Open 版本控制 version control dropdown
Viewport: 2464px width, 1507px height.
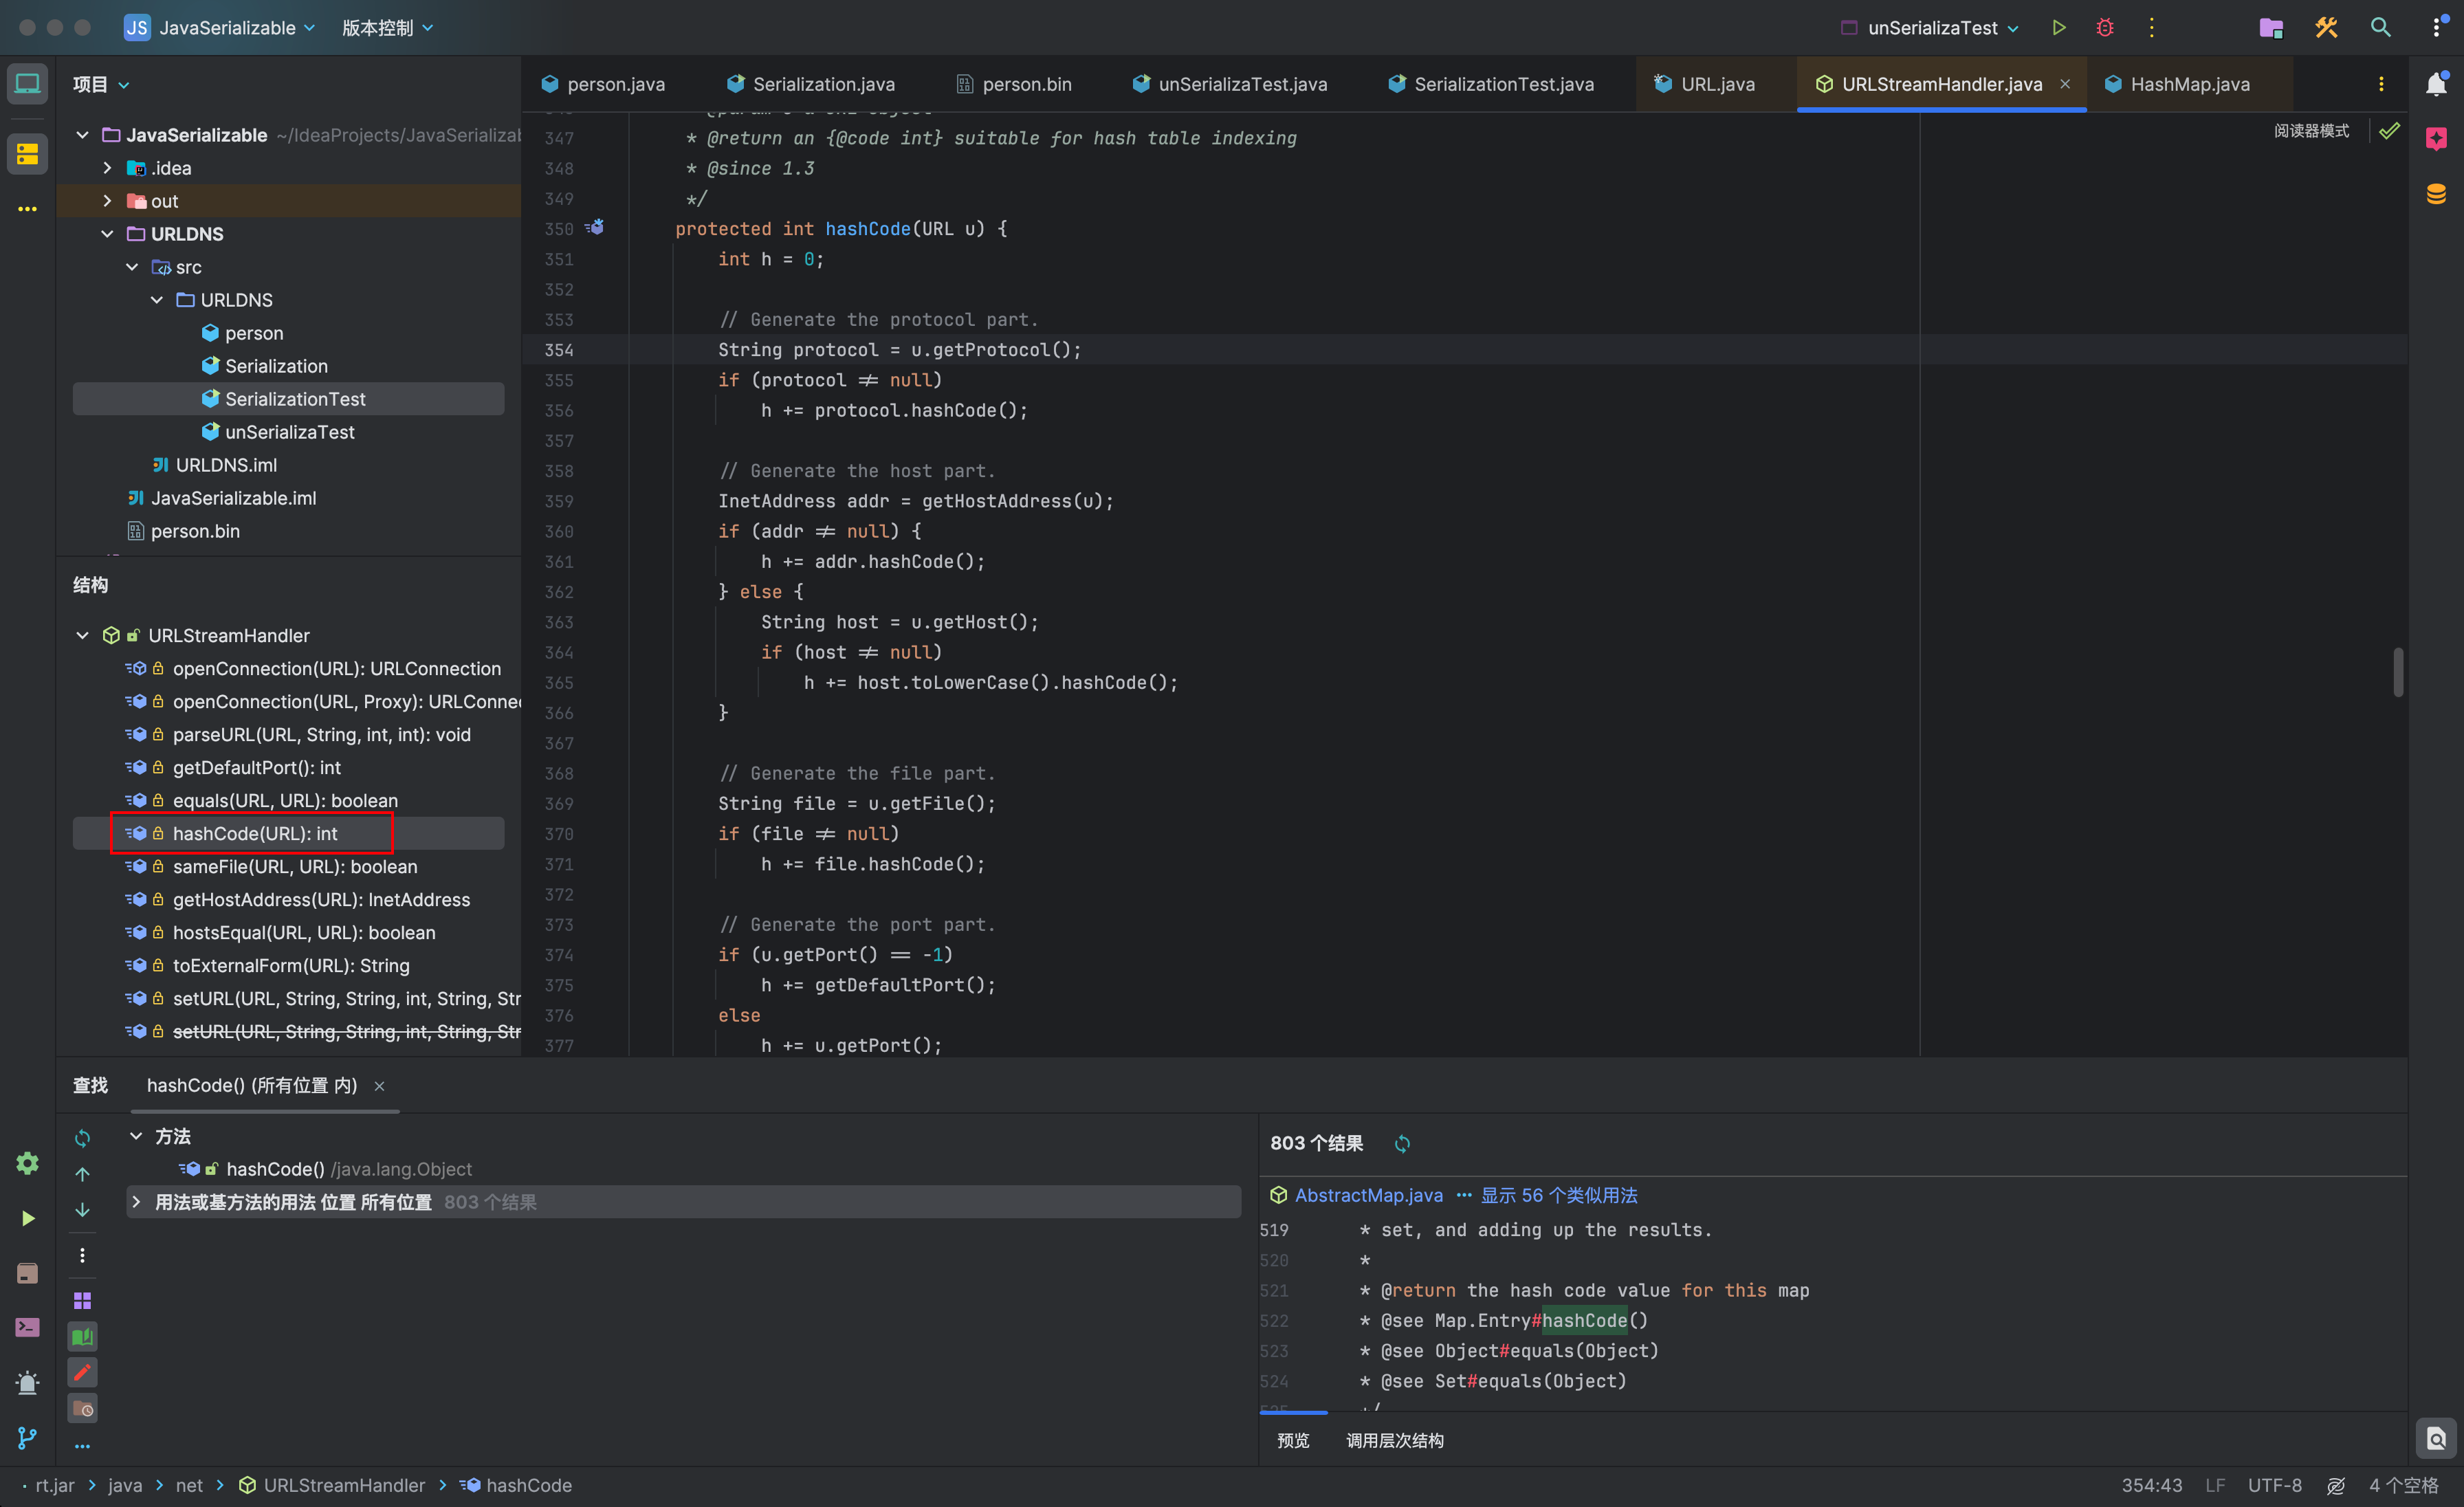(387, 28)
